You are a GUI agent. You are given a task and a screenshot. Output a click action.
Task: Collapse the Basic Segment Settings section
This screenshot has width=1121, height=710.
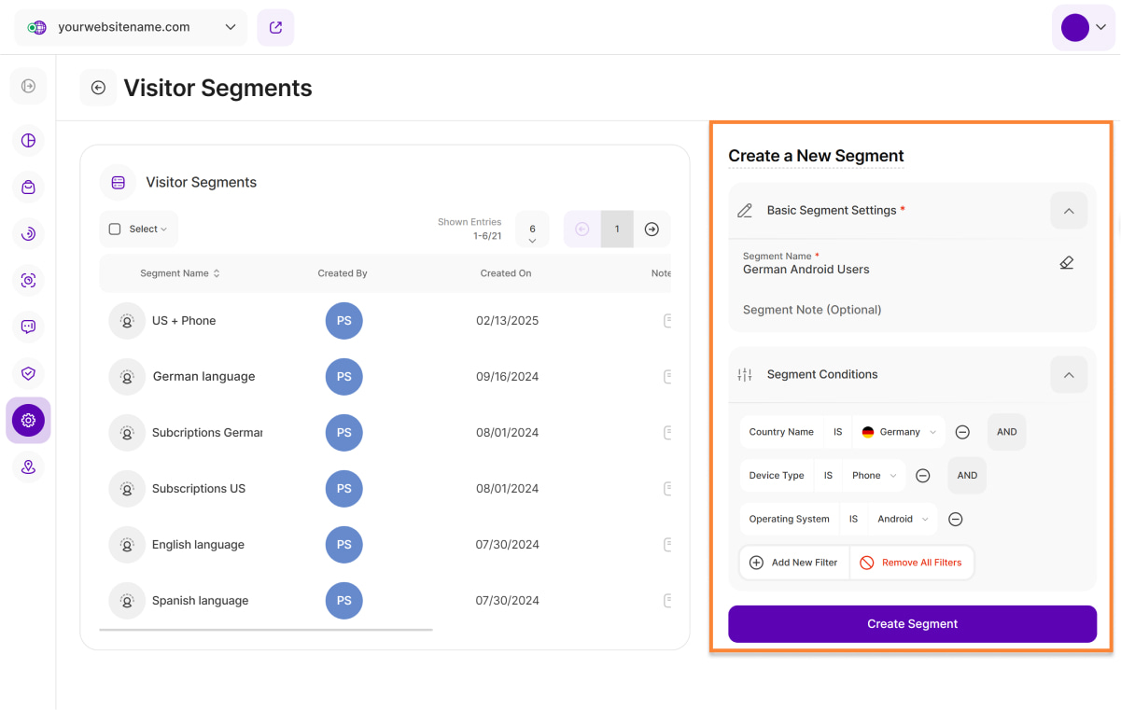(x=1068, y=211)
